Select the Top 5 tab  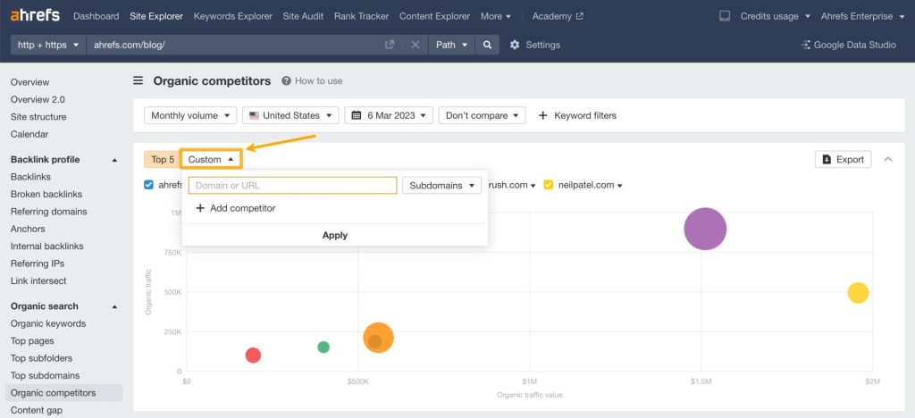click(x=163, y=159)
